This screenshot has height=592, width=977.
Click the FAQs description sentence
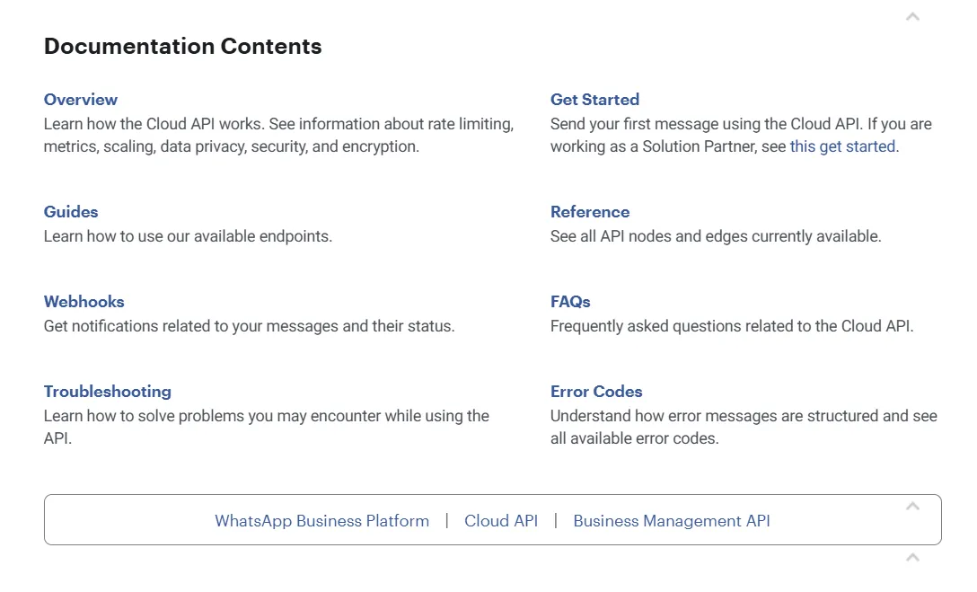tap(732, 326)
